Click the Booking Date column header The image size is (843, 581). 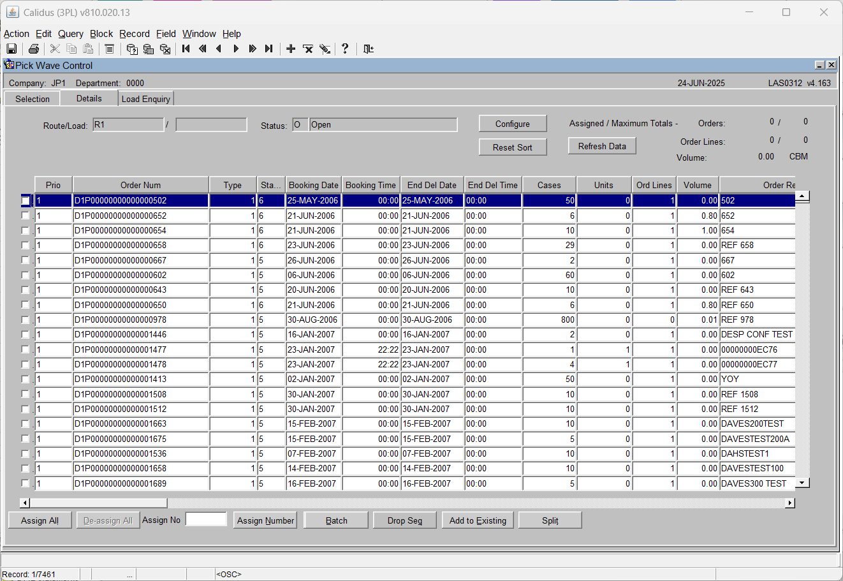[314, 185]
